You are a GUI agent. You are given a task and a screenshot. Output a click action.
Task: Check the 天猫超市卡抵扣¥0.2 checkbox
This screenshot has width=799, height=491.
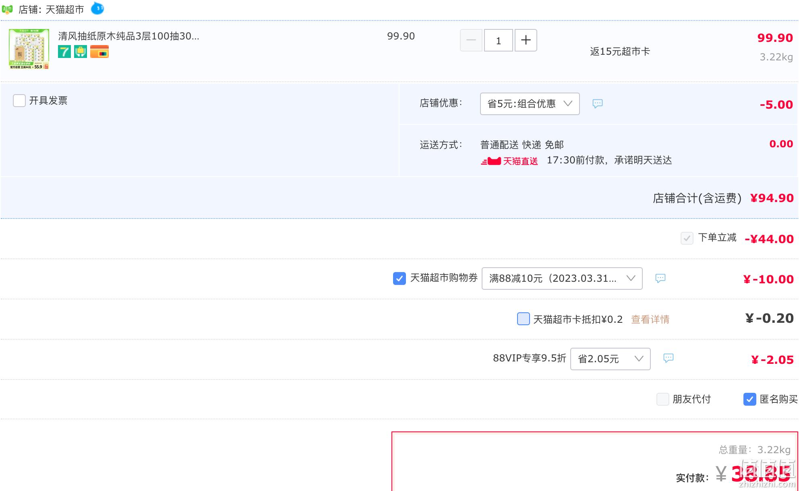click(523, 319)
